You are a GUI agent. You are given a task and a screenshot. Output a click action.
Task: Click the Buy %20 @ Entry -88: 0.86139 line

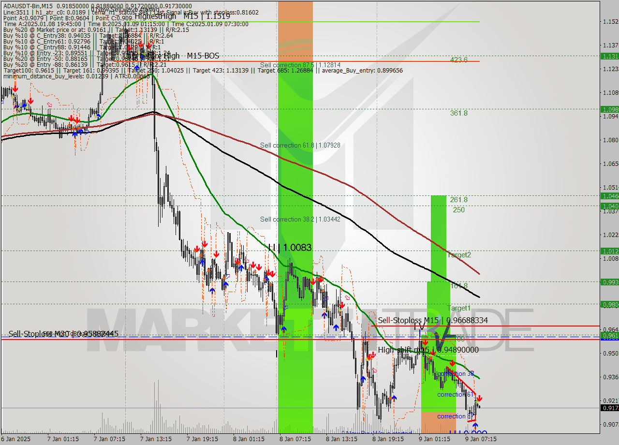point(85,65)
